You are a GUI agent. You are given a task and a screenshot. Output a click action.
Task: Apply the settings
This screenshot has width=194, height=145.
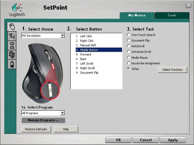click(173, 140)
